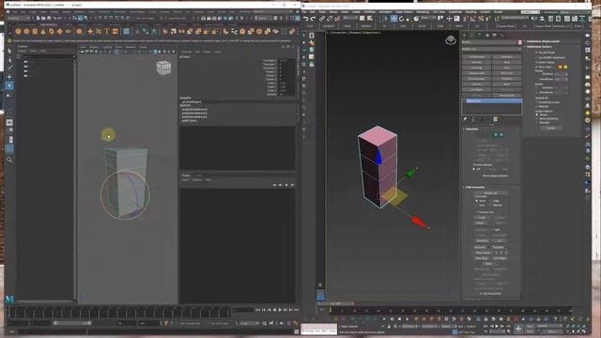Screen dimensions: 601x338
Task: Set Constraints to None radio button
Action: (x=477, y=201)
